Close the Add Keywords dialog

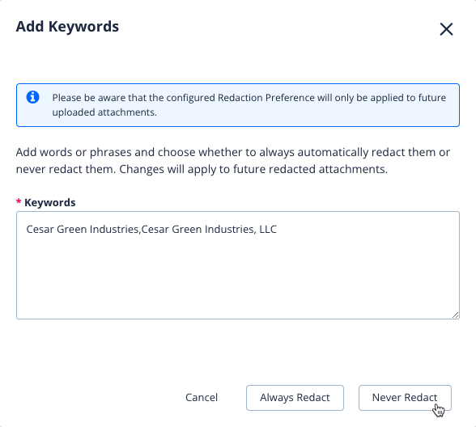point(446,29)
